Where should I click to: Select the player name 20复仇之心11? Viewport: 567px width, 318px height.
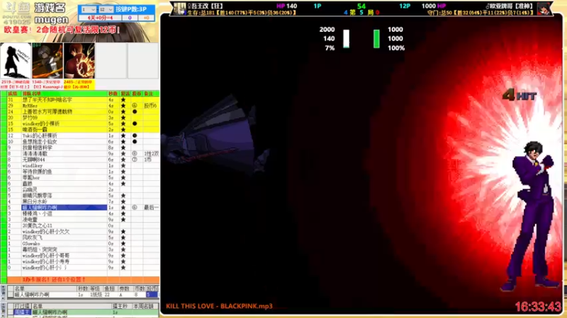tap(37, 225)
